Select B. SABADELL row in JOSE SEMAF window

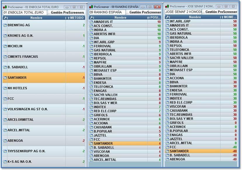point(201,155)
